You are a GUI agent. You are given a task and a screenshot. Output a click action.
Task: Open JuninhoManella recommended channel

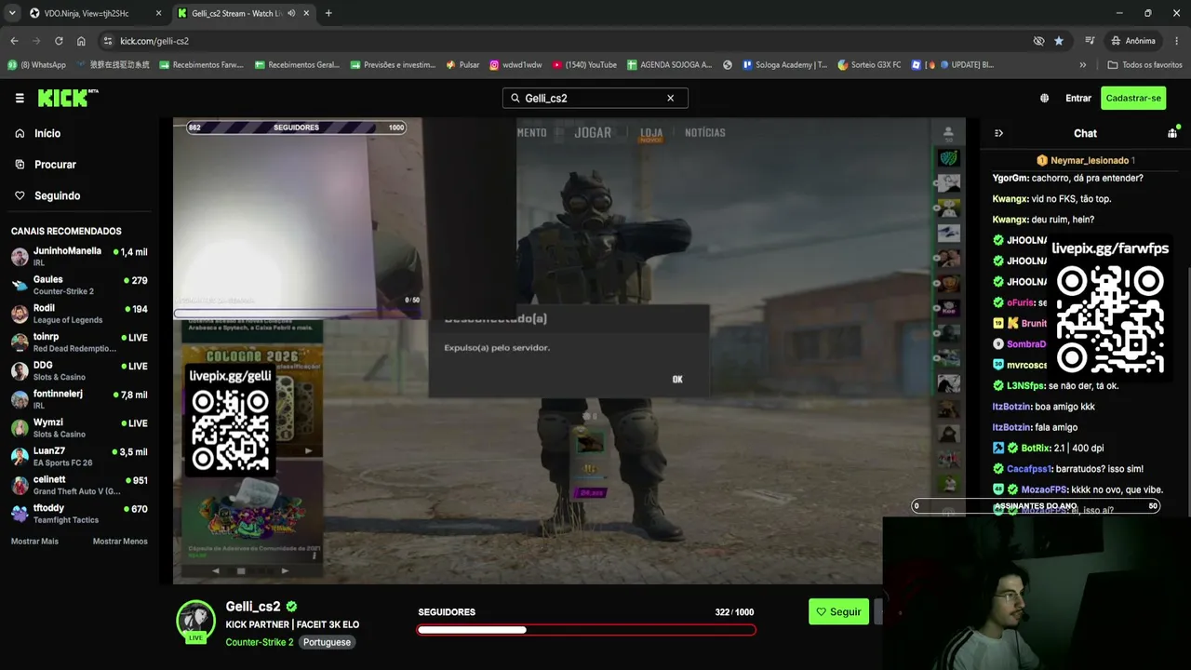coord(79,256)
